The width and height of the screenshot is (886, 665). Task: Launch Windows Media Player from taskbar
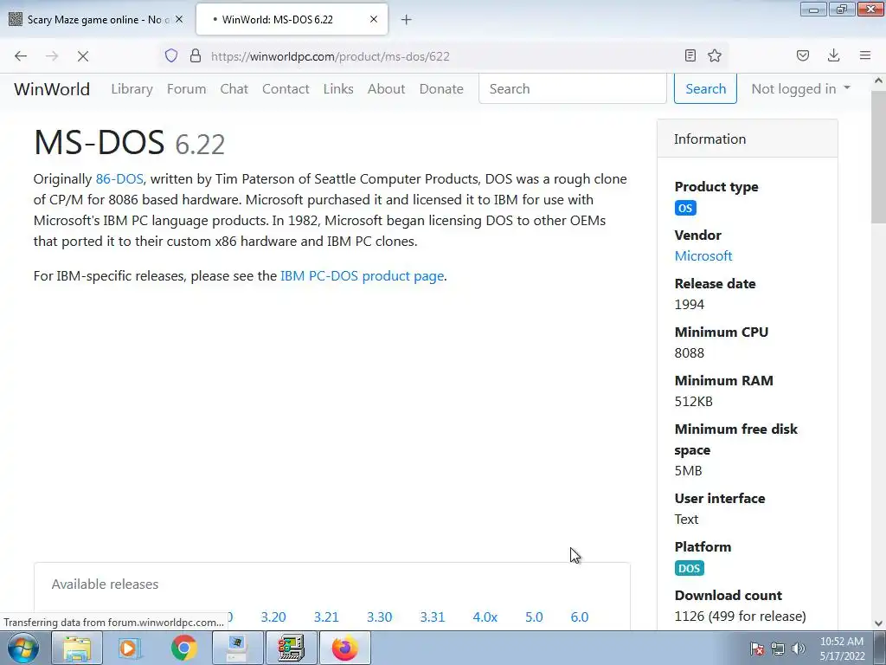pyautogui.click(x=128, y=648)
